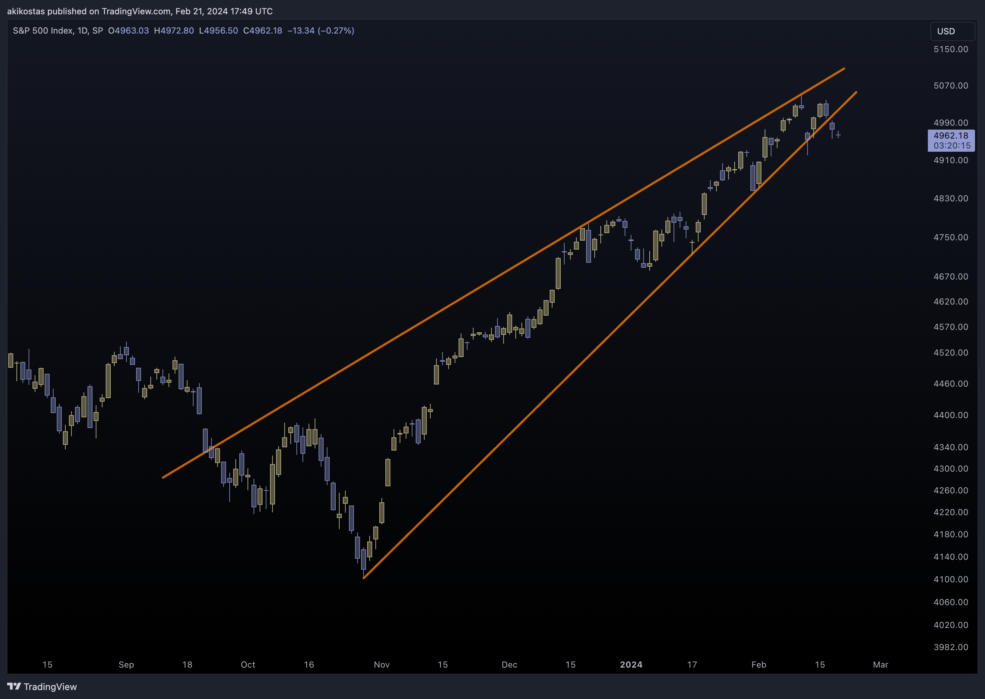Click the Feb label on time axis
Screen dimensions: 985x699
tap(759, 665)
